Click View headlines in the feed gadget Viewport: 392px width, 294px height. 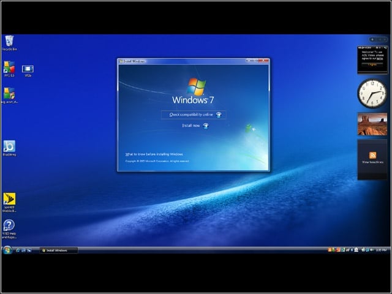point(372,162)
